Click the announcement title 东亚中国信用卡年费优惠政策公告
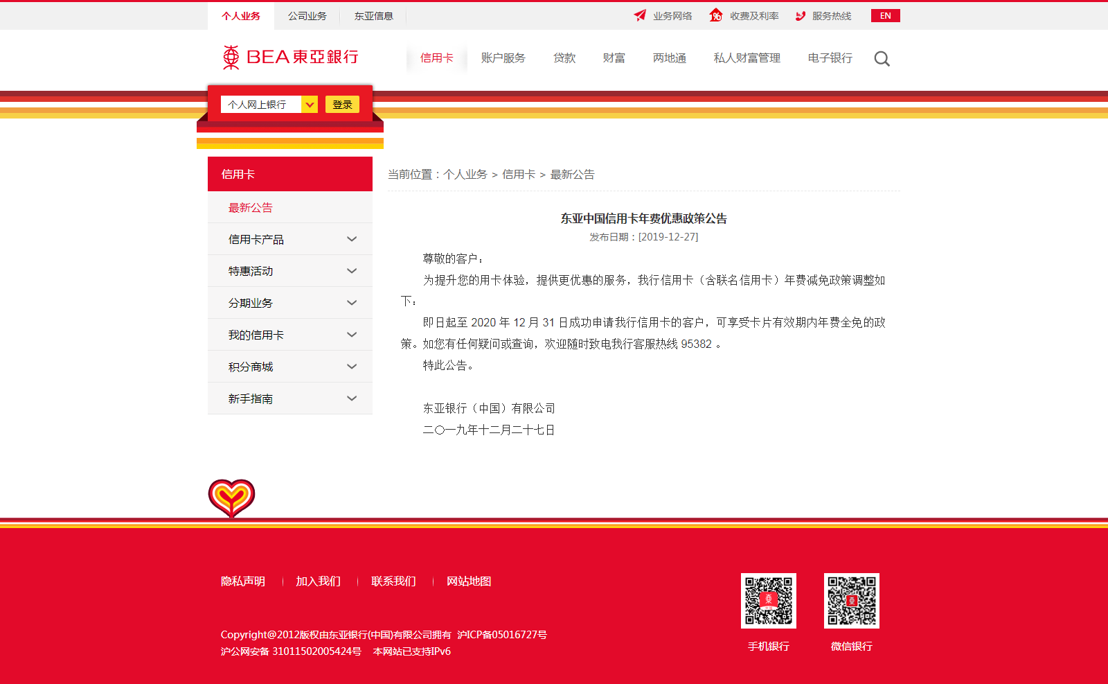The image size is (1108, 684). pos(644,218)
